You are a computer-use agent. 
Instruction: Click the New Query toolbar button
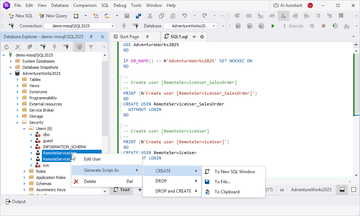coord(53,16)
